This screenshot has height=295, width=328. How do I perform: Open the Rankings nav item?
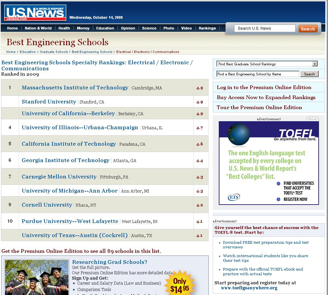207,28
